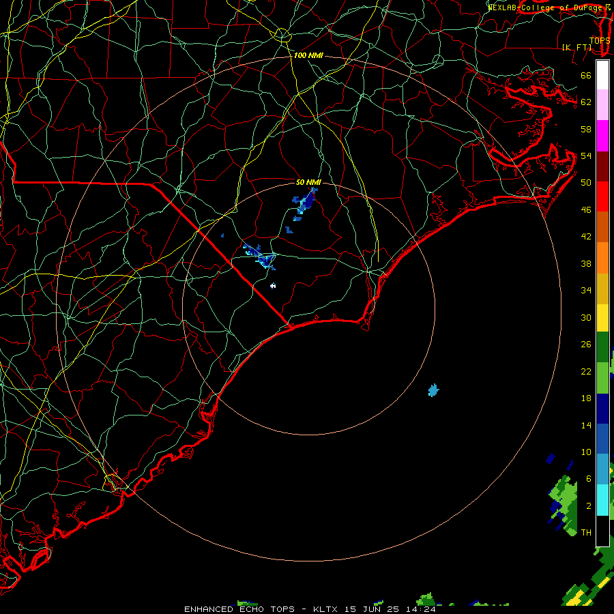This screenshot has width=614, height=614.
Task: Click the '50 NMI' range ring label
Action: 308,182
